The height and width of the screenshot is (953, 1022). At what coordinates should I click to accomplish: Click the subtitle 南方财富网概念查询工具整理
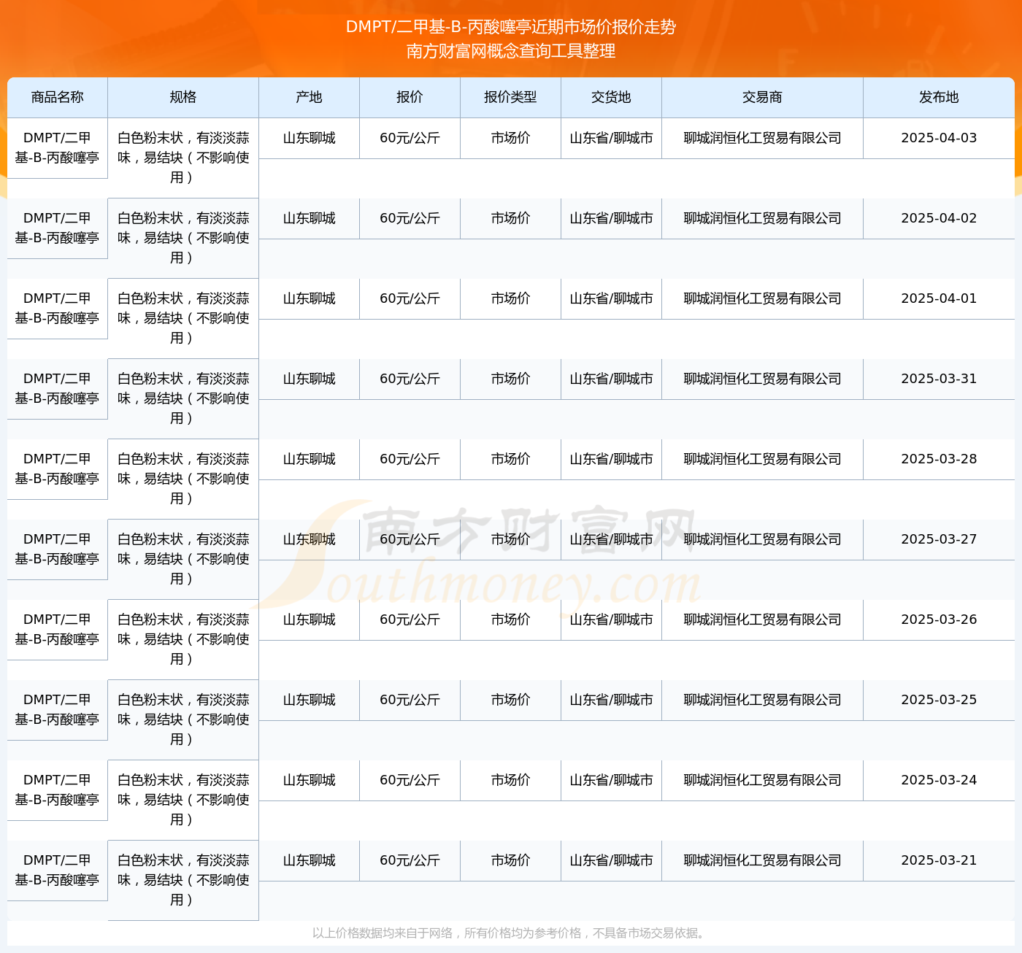coord(511,51)
